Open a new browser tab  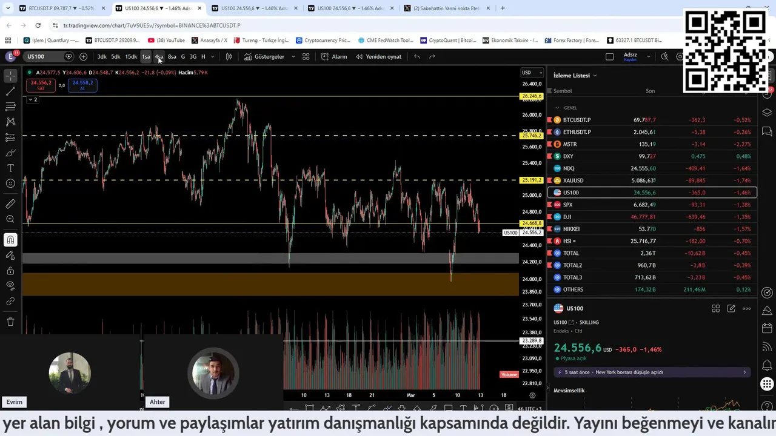[503, 8]
